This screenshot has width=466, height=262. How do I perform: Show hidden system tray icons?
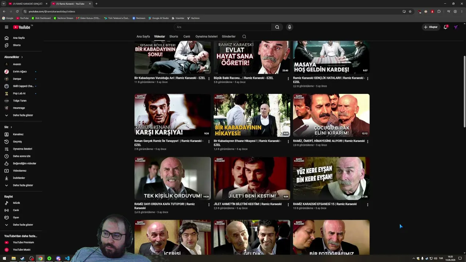click(414, 258)
